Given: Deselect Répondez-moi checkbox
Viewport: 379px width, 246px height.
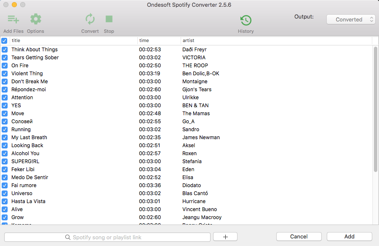Looking at the screenshot, I should coord(5,90).
